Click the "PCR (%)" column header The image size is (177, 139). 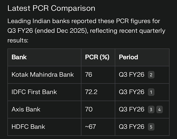(97, 57)
